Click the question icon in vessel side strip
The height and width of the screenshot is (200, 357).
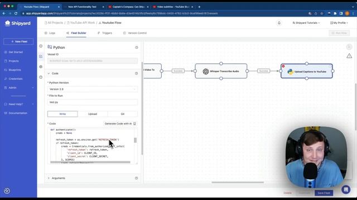[x=41, y=77]
